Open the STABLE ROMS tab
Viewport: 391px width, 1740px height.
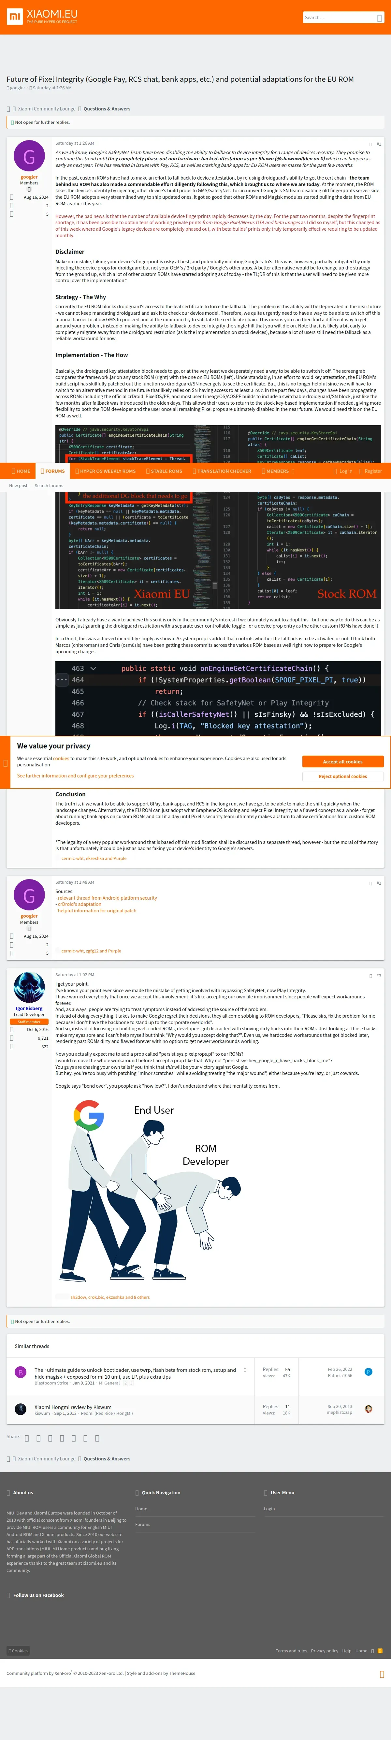(x=164, y=471)
